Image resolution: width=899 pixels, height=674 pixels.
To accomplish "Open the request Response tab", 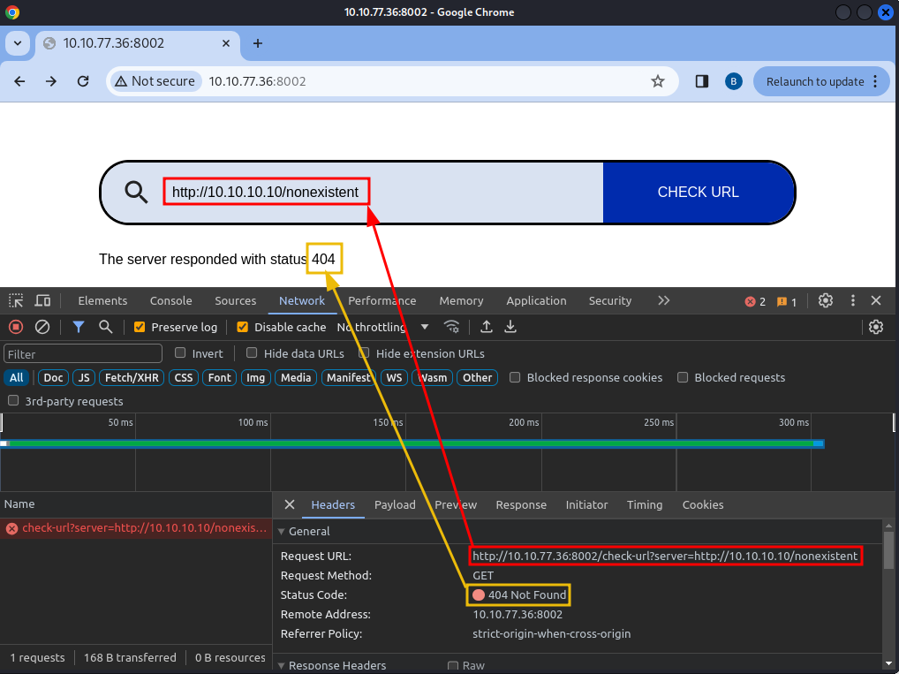I will pos(521,504).
